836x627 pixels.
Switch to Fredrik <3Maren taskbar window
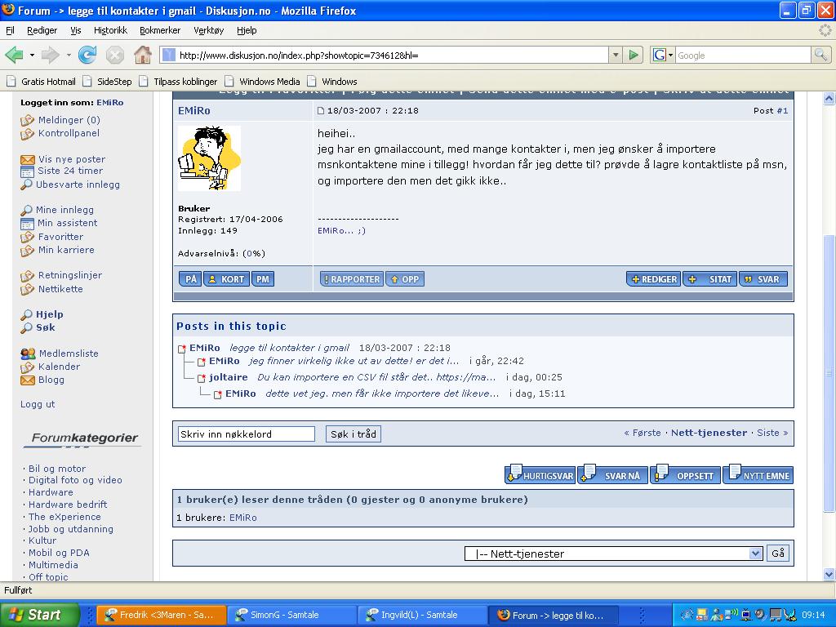162,615
